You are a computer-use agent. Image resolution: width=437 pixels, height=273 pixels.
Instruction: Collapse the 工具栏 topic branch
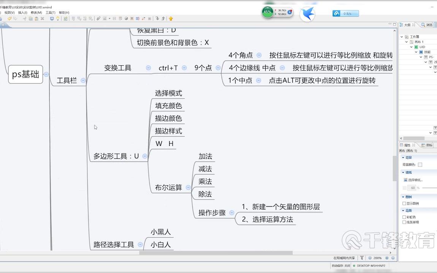[82, 80]
